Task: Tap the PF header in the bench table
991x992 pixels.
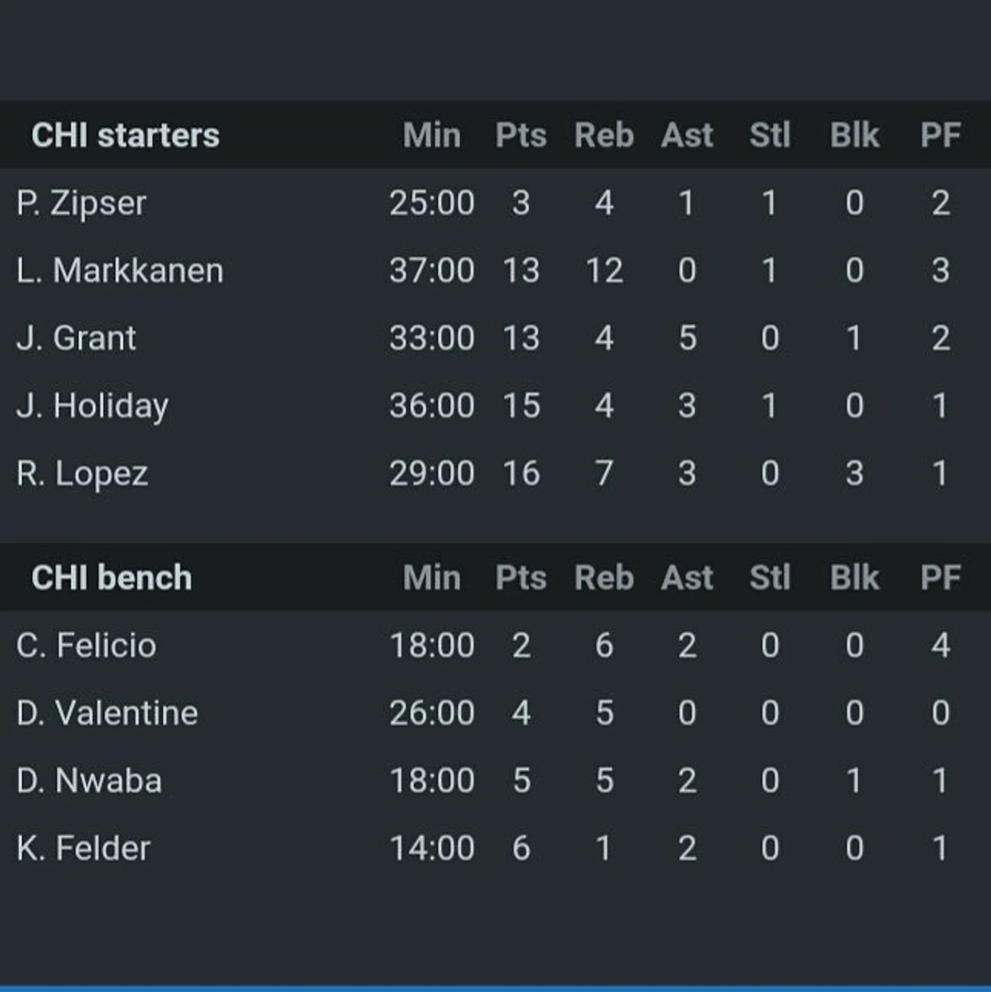Action: point(940,577)
